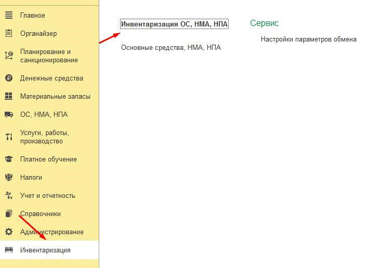
Task: Click the Главное hamburger icon
Action: pyautogui.click(x=9, y=15)
